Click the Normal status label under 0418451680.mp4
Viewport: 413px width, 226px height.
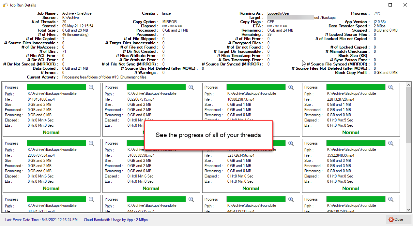(51, 132)
